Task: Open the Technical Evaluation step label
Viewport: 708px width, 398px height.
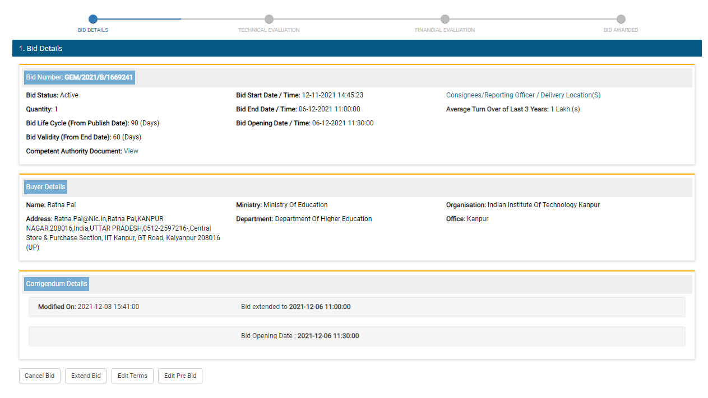Action: [269, 30]
